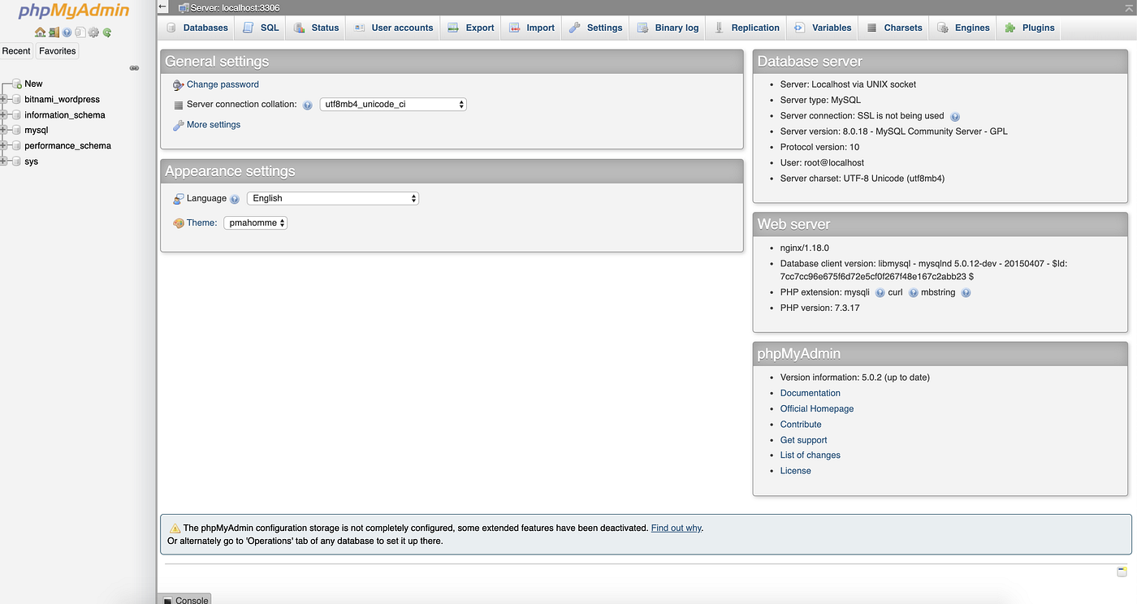Screen dimensions: 1137x604
Task: Expand the bitnami_wordpress database tree node
Action: [3, 99]
